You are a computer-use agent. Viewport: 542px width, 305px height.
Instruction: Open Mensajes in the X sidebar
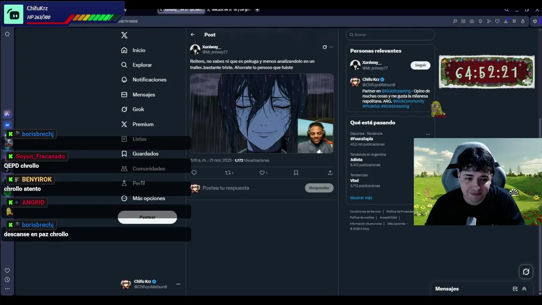tap(138, 94)
